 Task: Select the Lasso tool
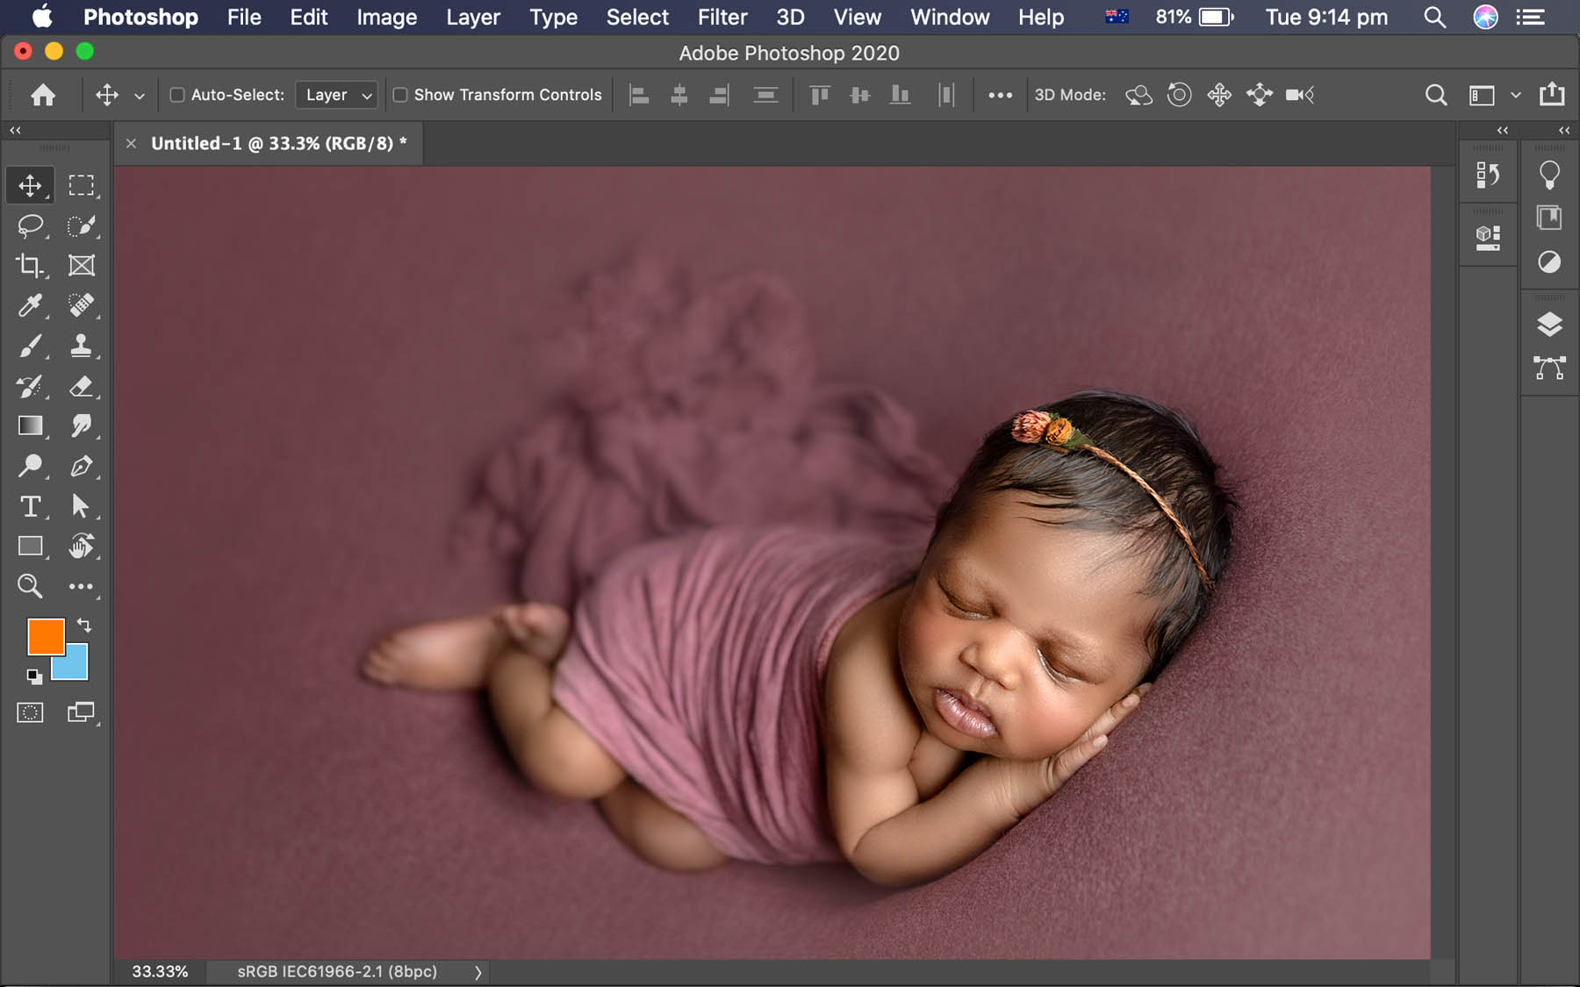coord(30,225)
